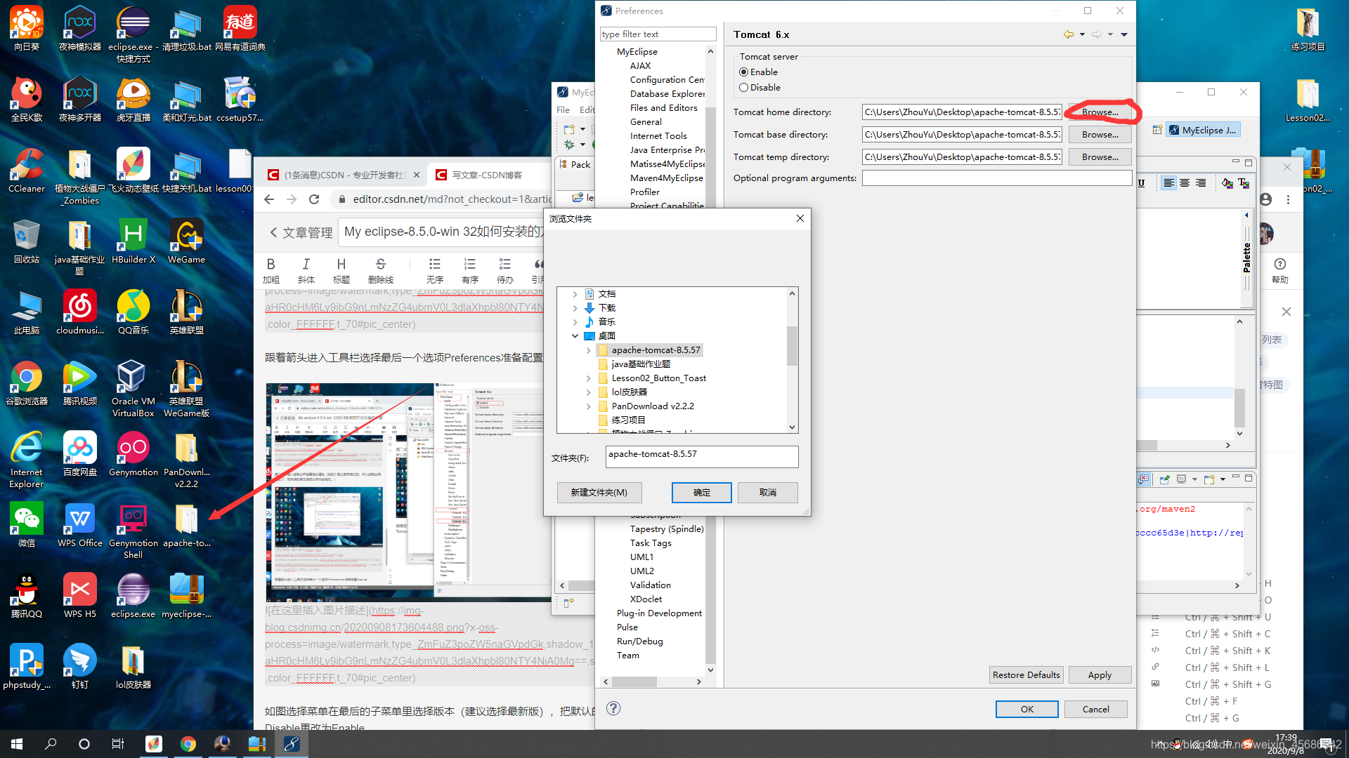
Task: Click the 文件夹(F) name field
Action: pos(701,457)
